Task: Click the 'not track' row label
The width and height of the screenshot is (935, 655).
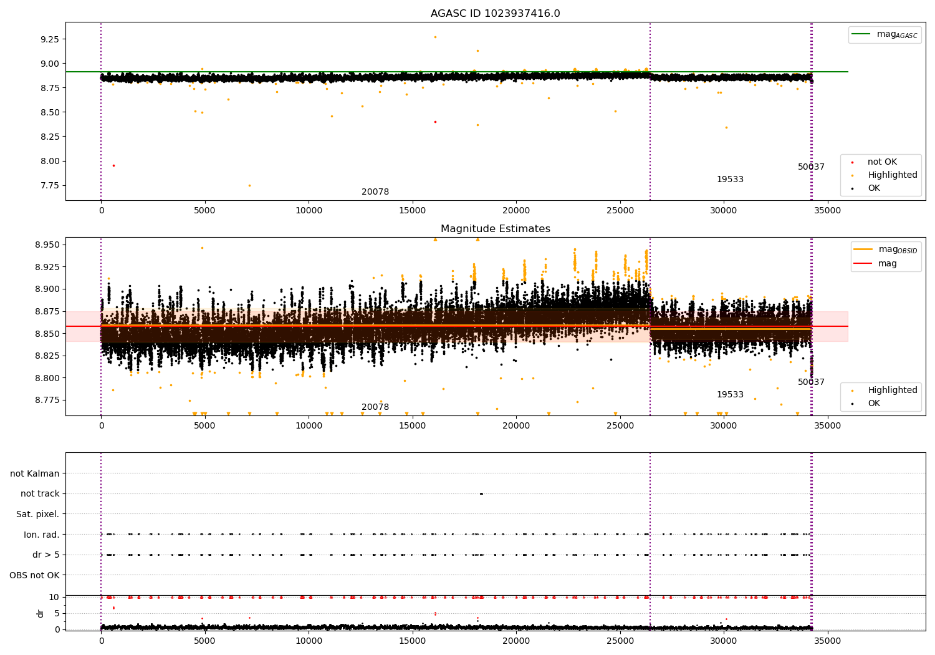Action: [x=40, y=494]
